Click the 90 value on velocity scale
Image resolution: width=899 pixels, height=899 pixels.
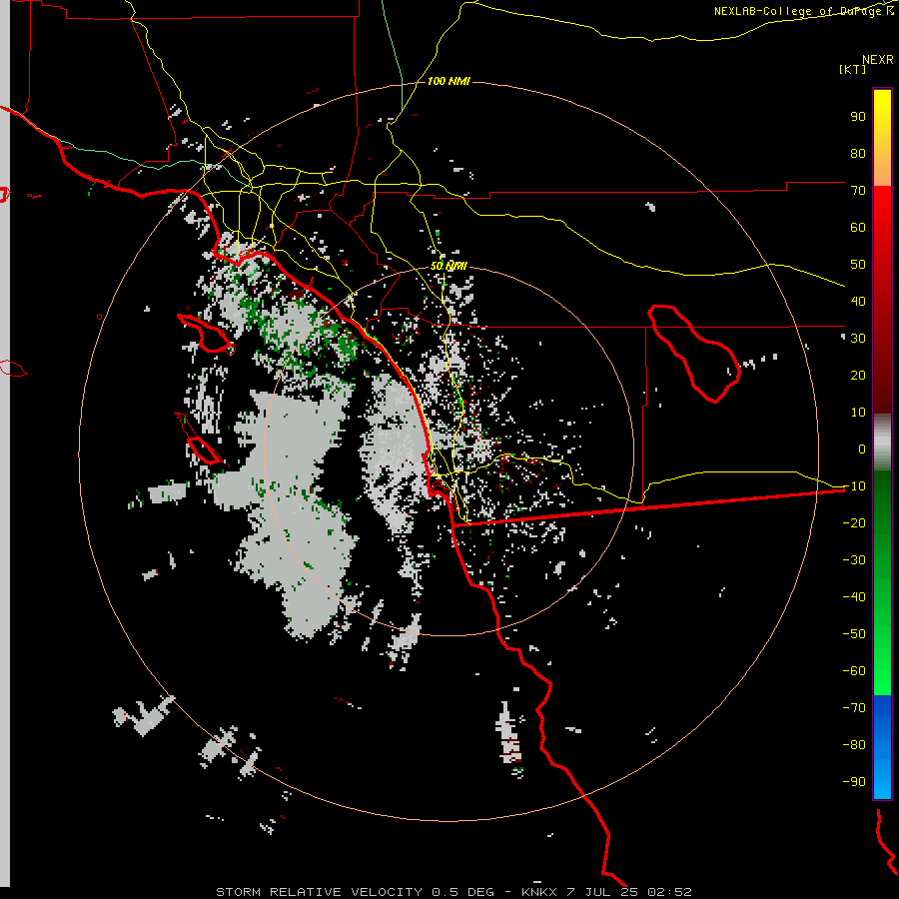858,117
